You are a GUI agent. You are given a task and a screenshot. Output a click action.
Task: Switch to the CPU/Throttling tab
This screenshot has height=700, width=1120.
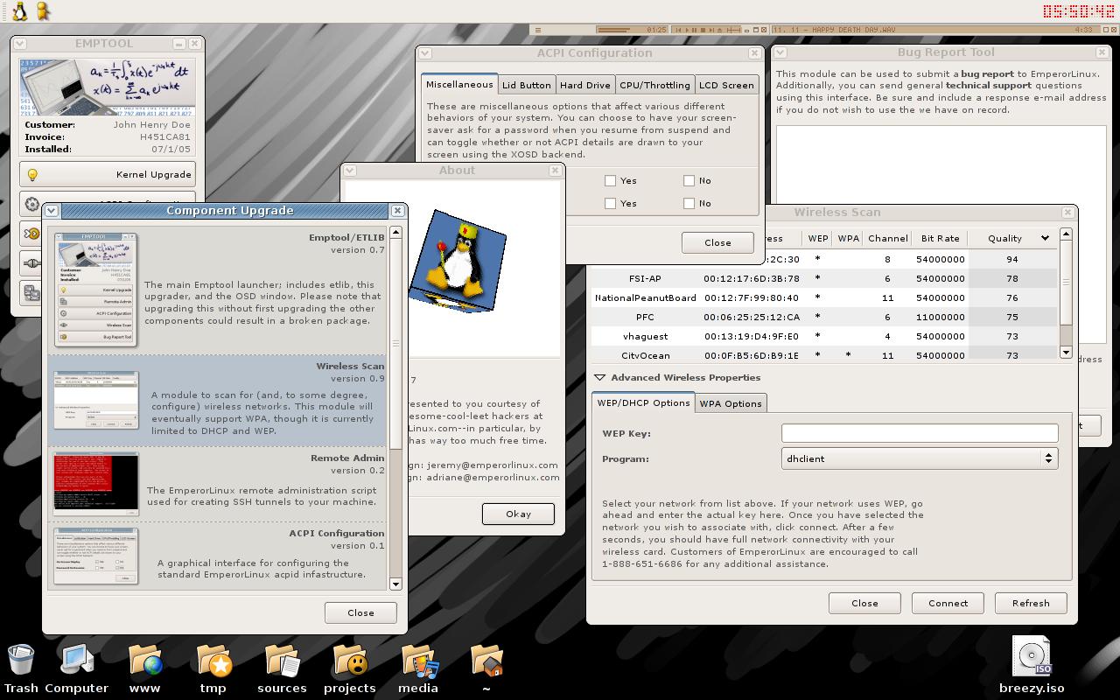[654, 85]
